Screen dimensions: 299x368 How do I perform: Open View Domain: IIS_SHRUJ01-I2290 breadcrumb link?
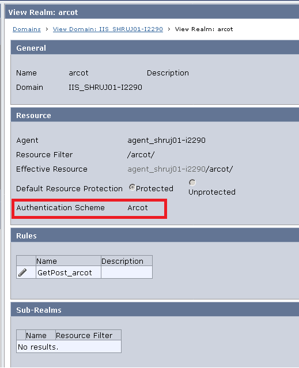coord(108,29)
